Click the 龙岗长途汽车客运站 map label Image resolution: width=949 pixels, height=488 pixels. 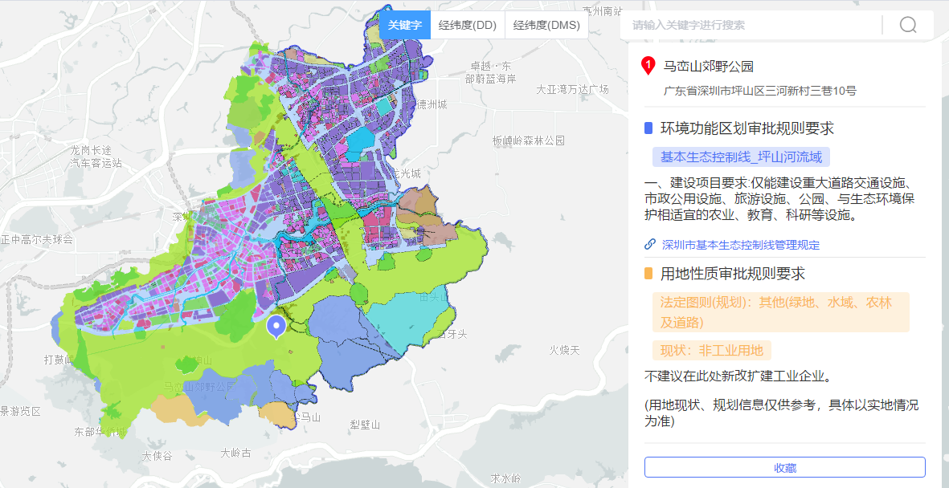point(96,157)
